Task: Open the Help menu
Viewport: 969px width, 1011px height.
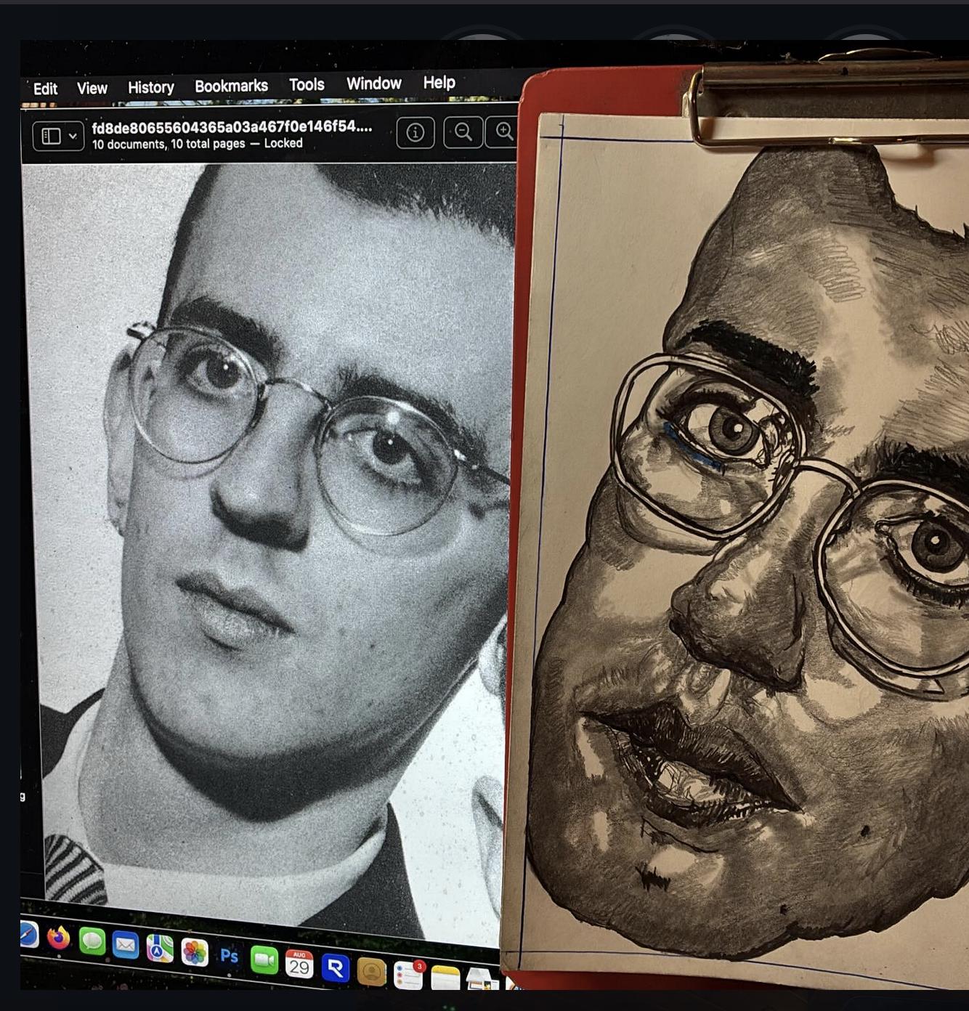Action: tap(439, 83)
